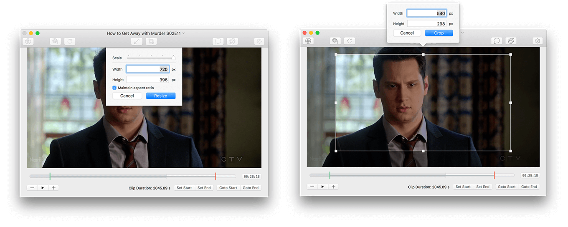
Task: Click the bottom-left handle of the crop box
Action: 336,151
